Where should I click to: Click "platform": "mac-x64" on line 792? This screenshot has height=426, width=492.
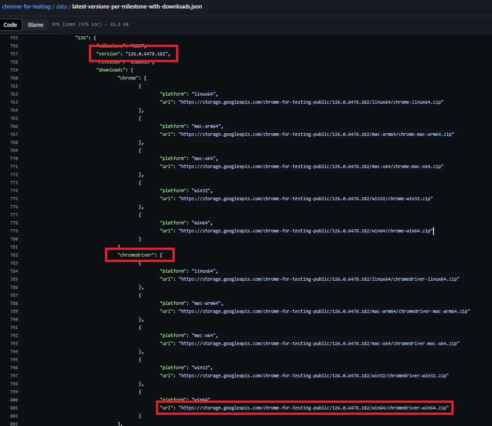pyautogui.click(x=189, y=335)
